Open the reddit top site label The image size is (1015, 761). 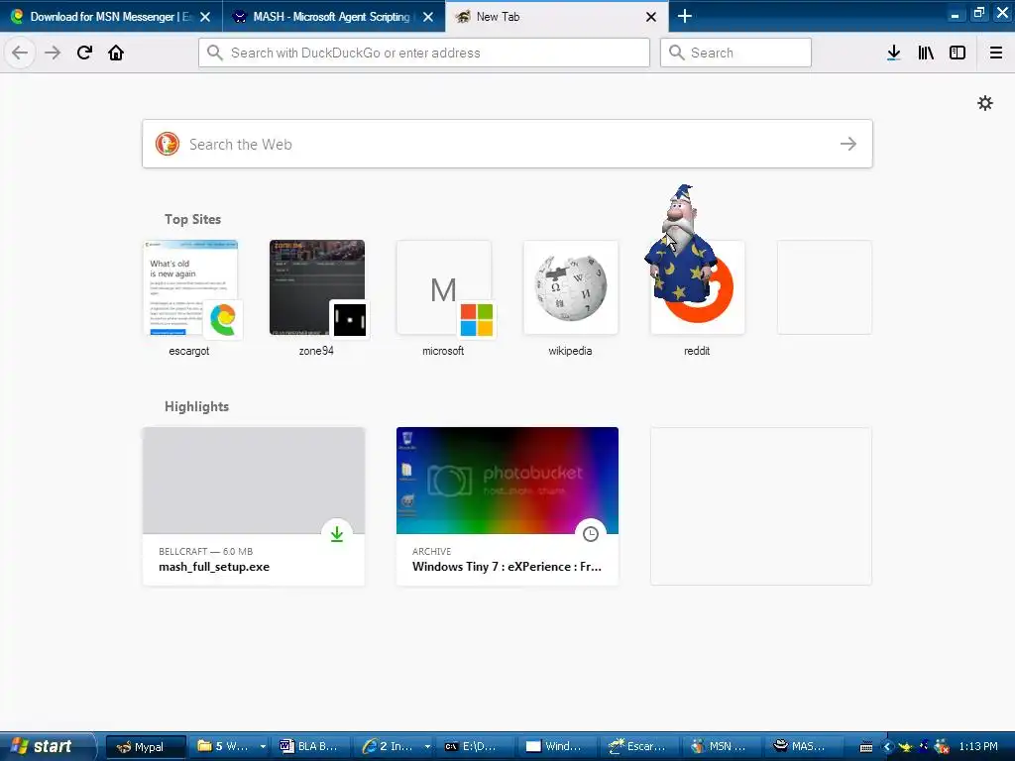pos(697,351)
